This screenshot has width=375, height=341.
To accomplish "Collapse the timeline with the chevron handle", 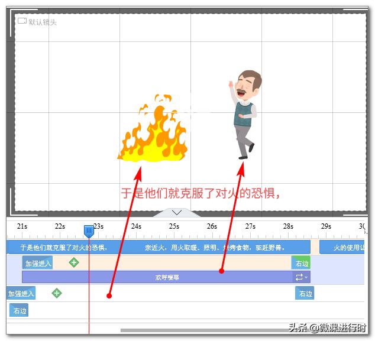I will click(177, 212).
